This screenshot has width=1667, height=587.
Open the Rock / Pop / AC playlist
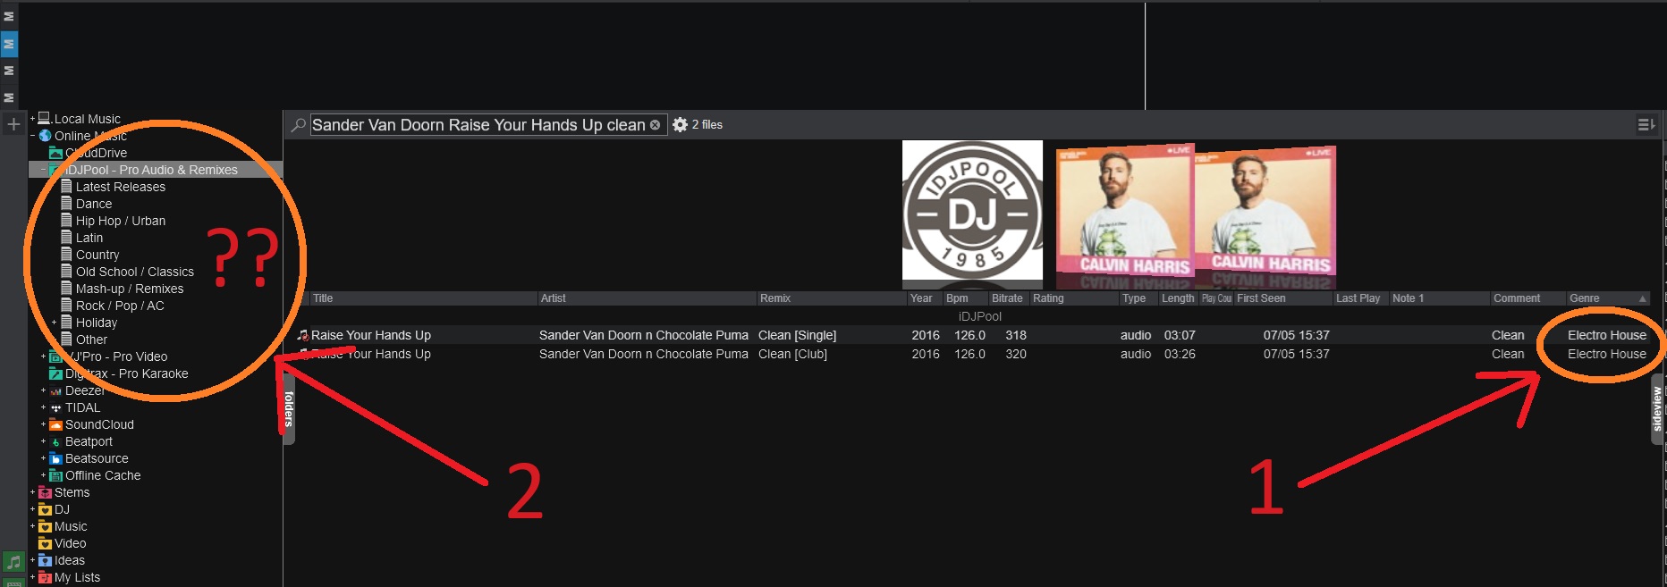[120, 306]
